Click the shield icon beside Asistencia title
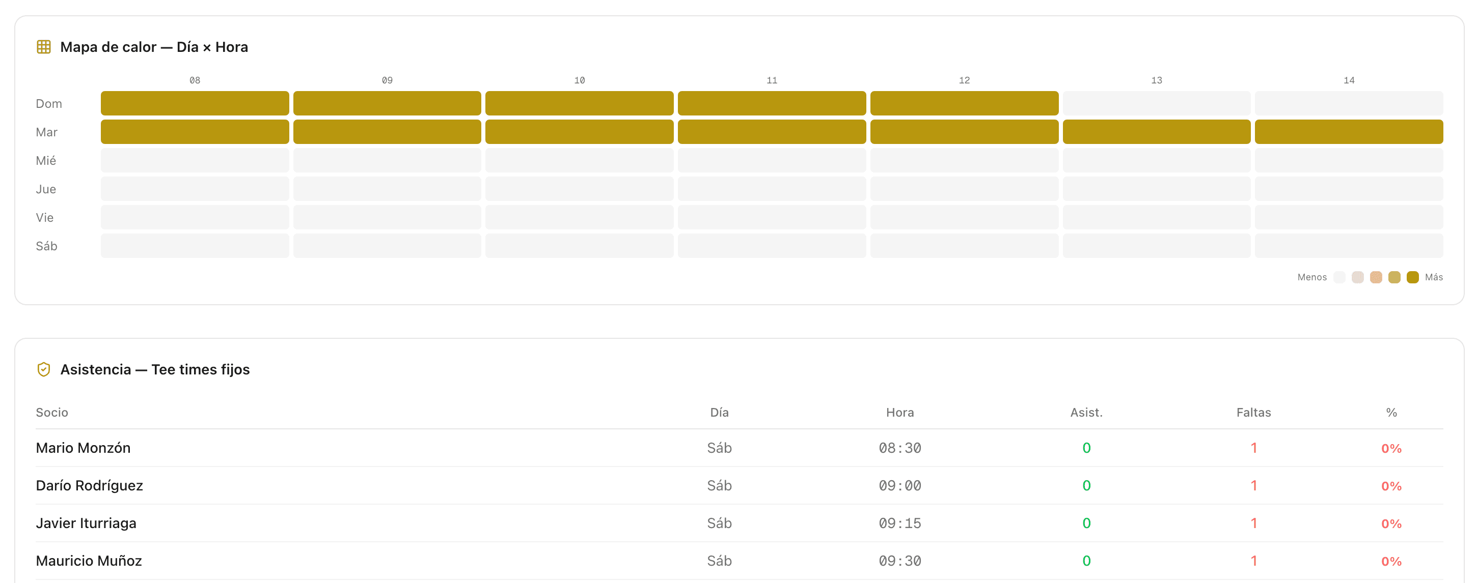This screenshot has height=583, width=1477. pos(44,369)
